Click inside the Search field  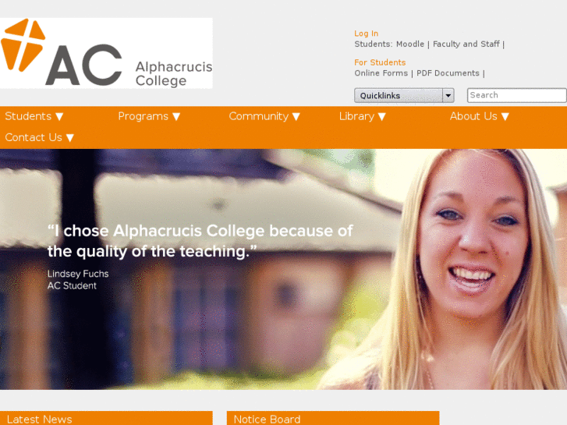pos(517,95)
